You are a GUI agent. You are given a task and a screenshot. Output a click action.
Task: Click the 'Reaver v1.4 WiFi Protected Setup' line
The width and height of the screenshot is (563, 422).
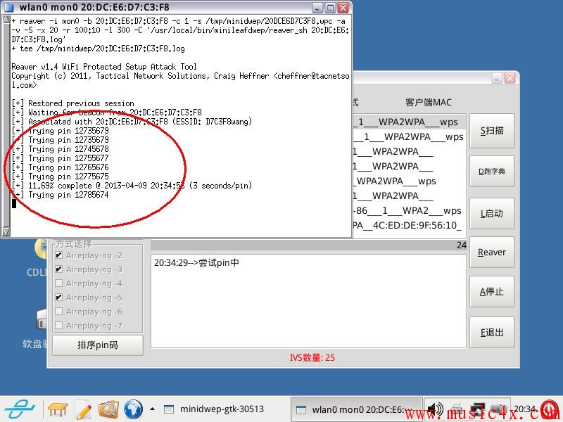click(104, 67)
